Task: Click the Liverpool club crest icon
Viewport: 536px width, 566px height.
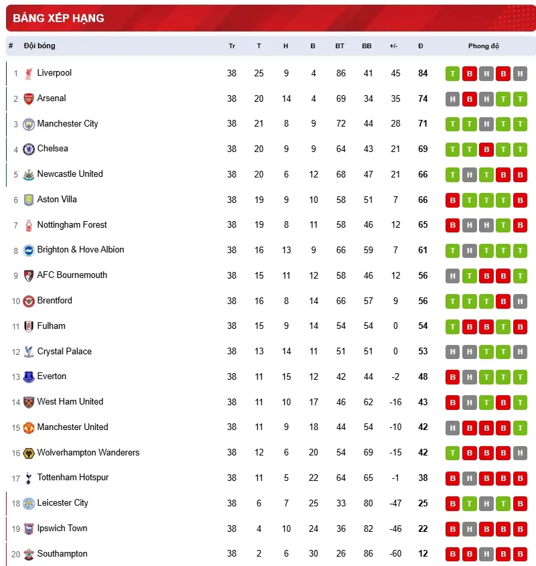Action: click(x=29, y=74)
